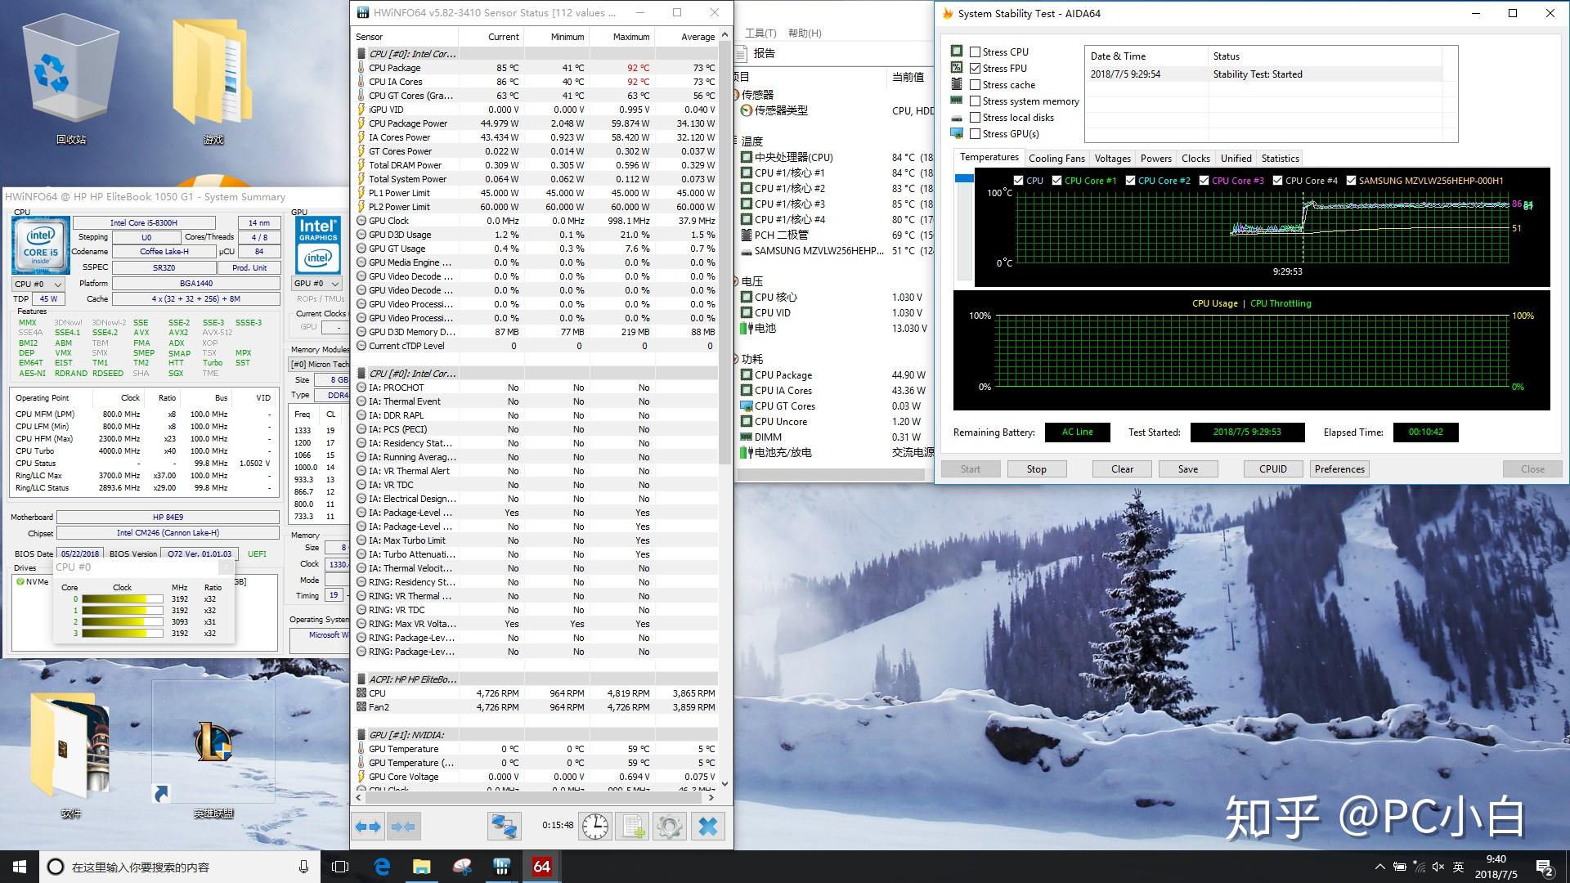Open remote network monitoring icon in HWiNFO
The height and width of the screenshot is (883, 1570).
click(x=504, y=827)
